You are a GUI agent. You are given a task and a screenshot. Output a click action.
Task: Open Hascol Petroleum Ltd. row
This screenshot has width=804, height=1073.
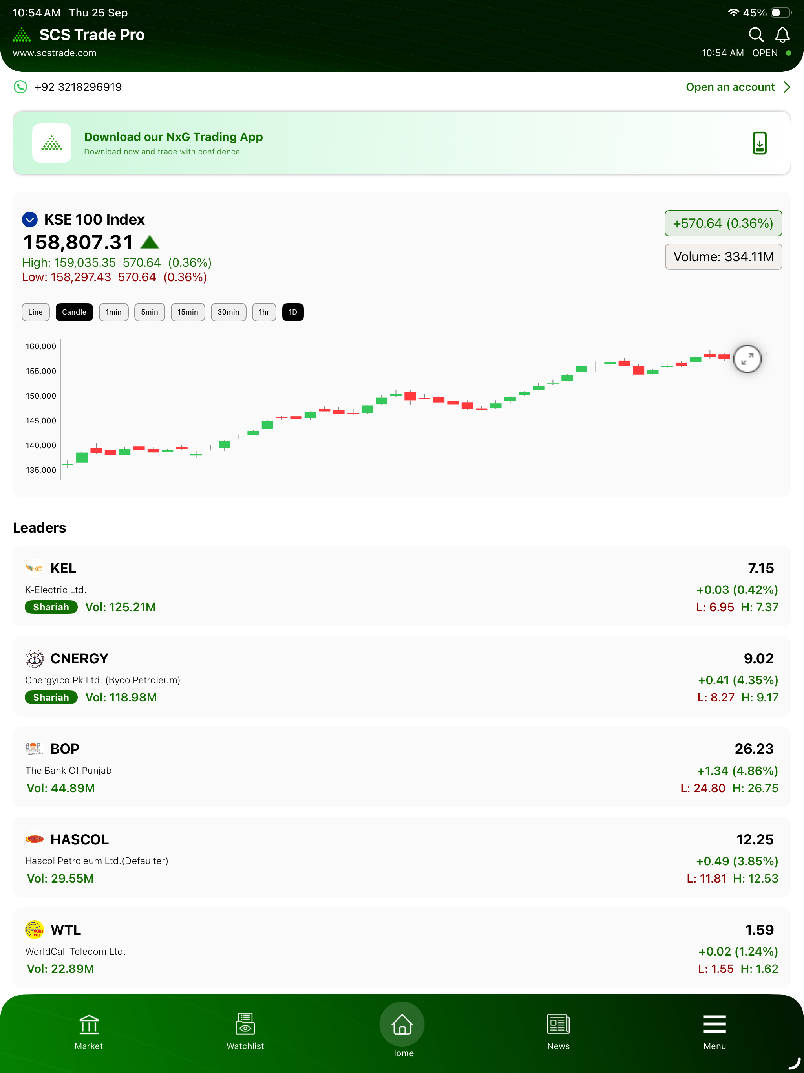[402, 857]
